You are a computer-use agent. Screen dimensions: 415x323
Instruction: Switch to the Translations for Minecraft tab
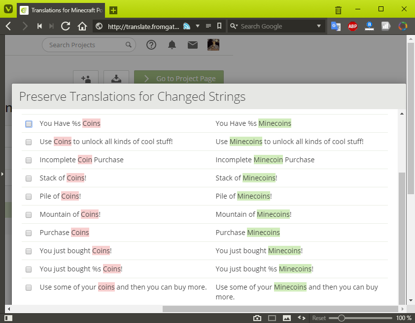tap(62, 10)
